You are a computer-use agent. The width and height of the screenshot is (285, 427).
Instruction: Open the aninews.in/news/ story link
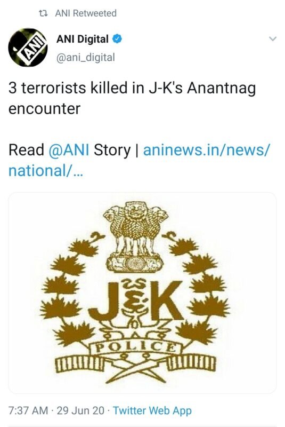pos(207,150)
